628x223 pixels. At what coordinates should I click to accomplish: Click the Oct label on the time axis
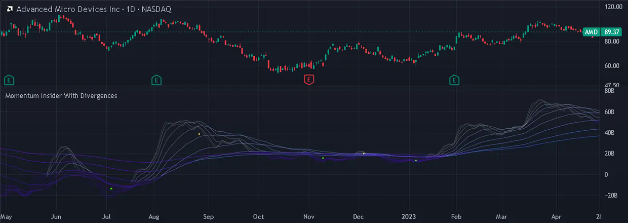click(x=258, y=216)
